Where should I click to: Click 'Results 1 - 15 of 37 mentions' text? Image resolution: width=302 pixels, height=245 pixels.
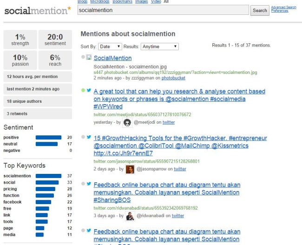(x=241, y=45)
